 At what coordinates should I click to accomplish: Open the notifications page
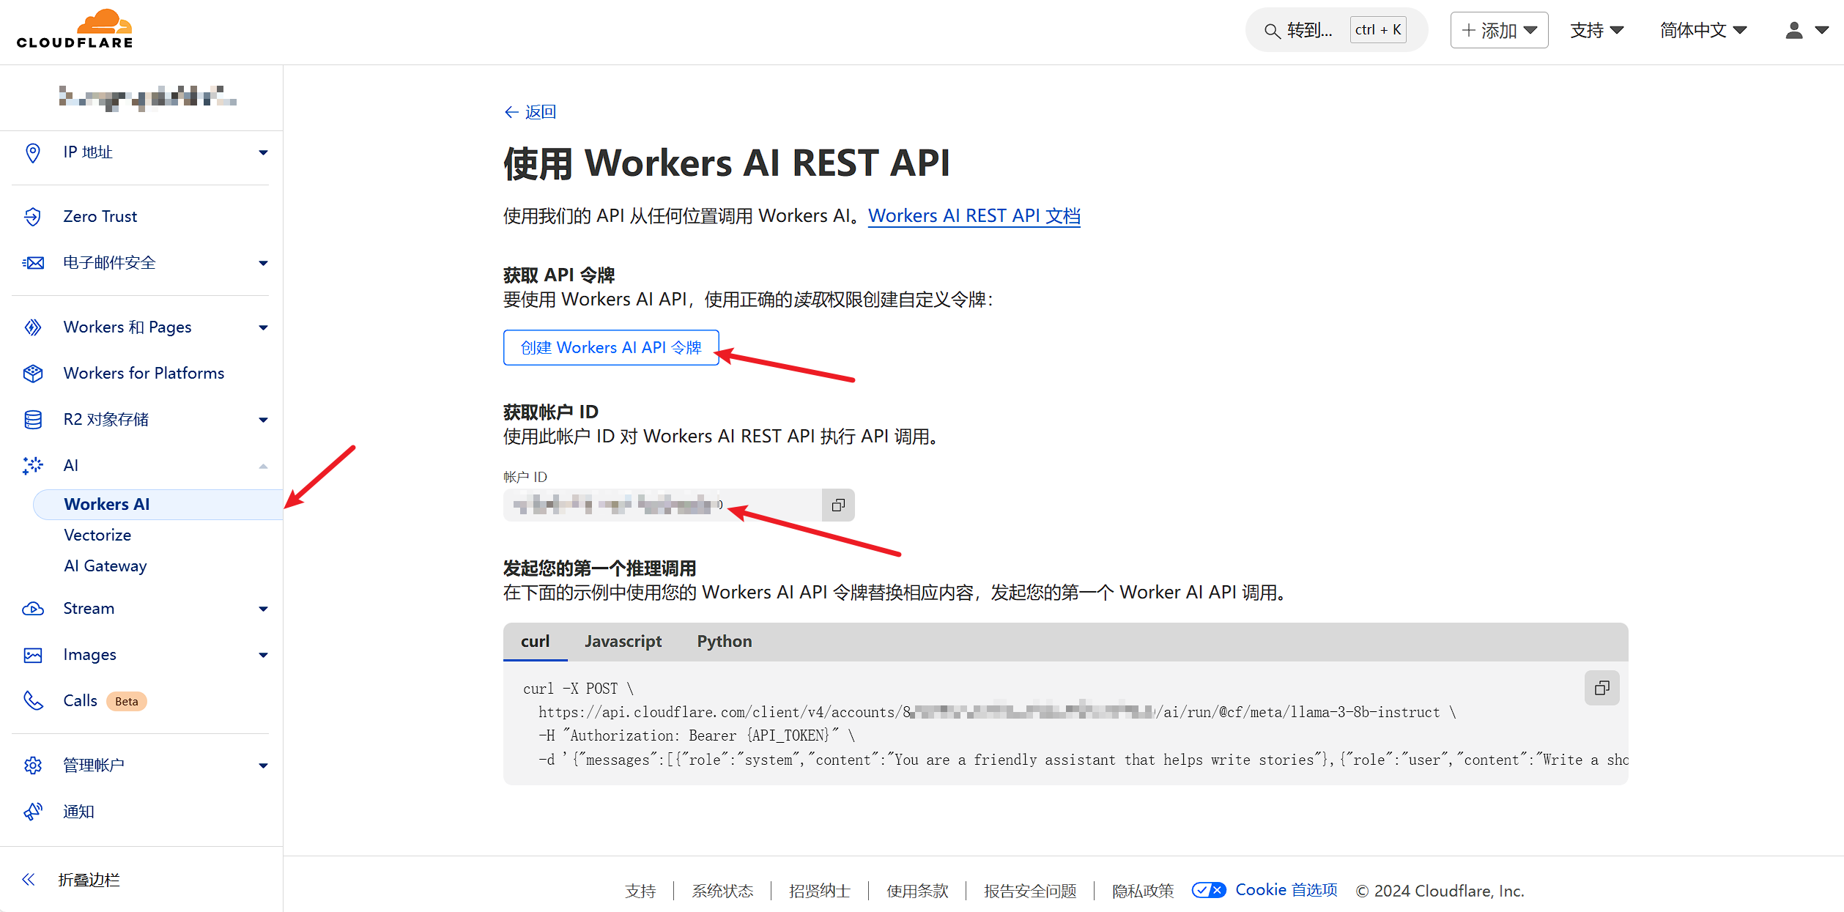78,812
